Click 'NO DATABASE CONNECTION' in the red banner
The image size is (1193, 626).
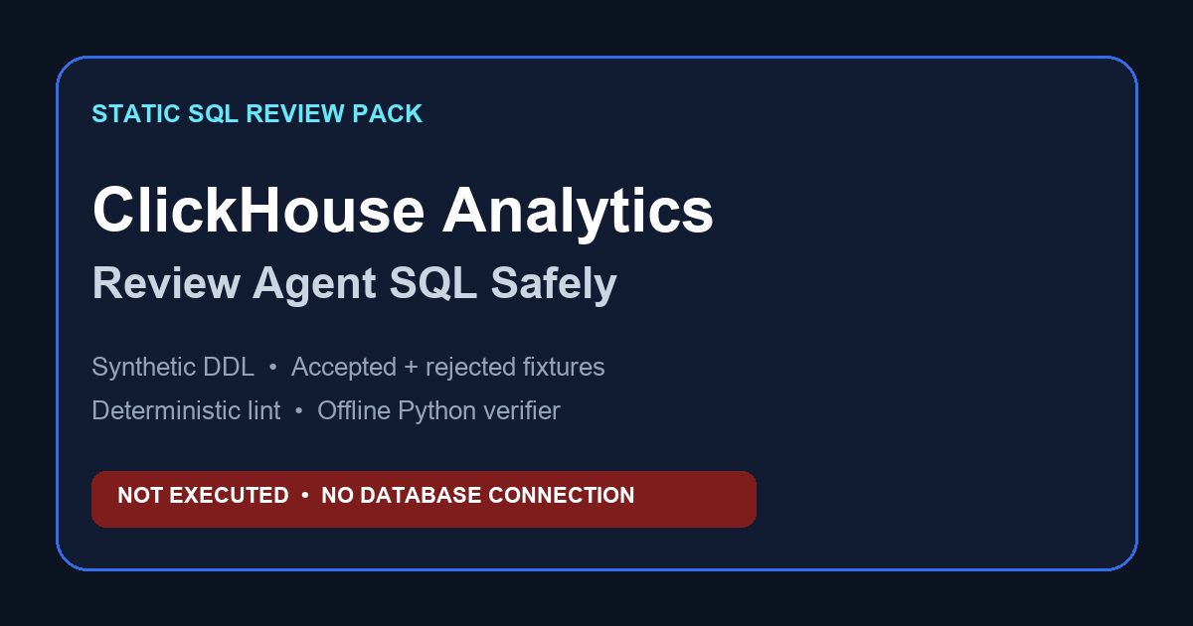pos(477,495)
